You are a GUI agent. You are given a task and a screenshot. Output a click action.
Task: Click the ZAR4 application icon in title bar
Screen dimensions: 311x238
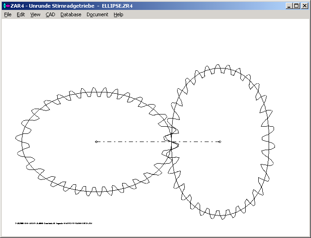pos(6,6)
